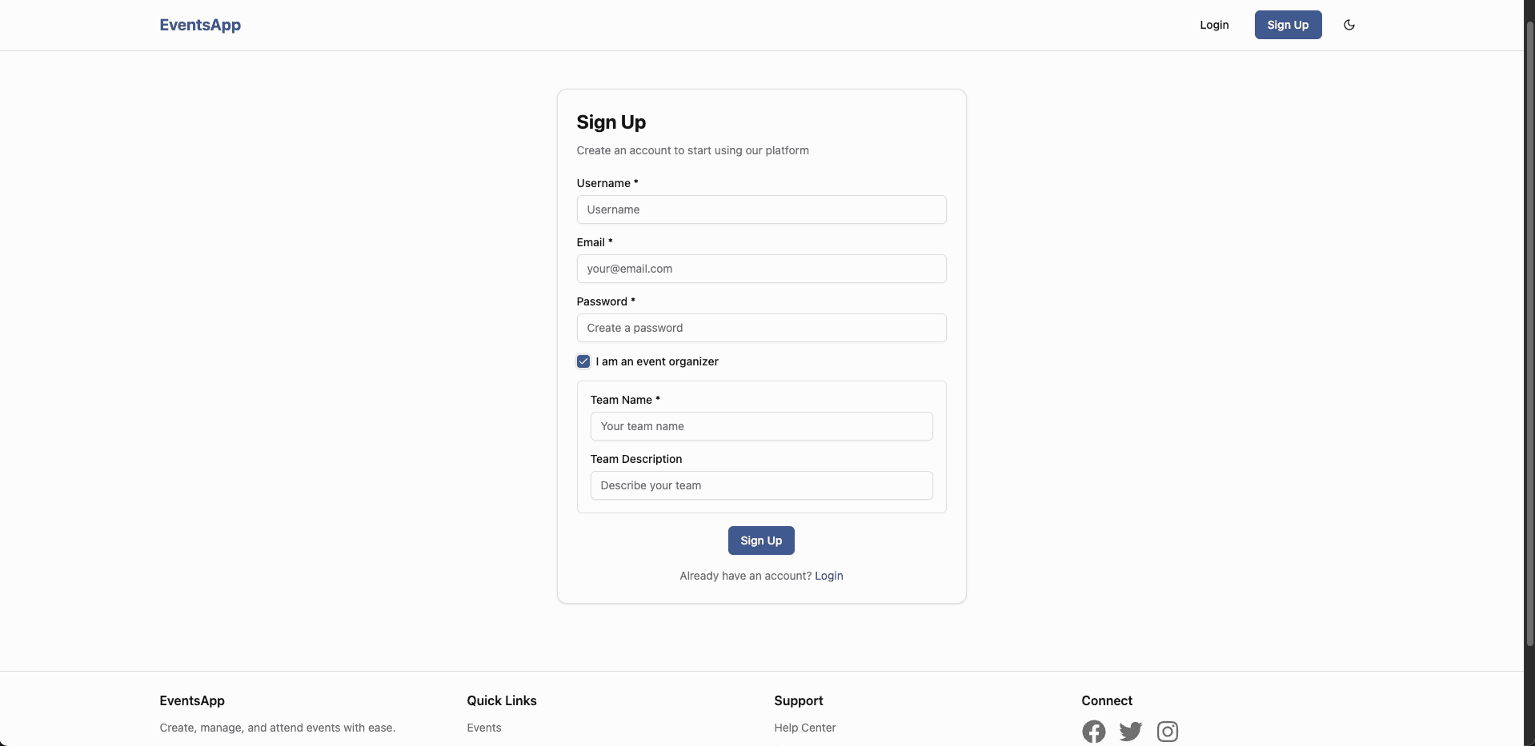Viewport: 1535px width, 746px height.
Task: Select the Login item in the navigation bar
Action: 1213,25
